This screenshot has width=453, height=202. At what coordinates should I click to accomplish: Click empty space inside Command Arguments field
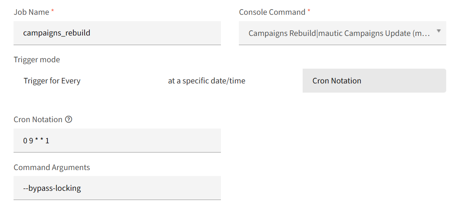tap(160, 188)
